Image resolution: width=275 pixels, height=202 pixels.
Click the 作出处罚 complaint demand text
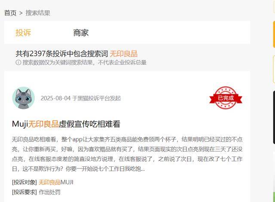click(x=50, y=192)
